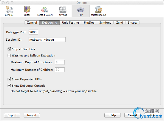164x121 pixels.
Task: Close the Options window
Action: click(x=3, y=2)
